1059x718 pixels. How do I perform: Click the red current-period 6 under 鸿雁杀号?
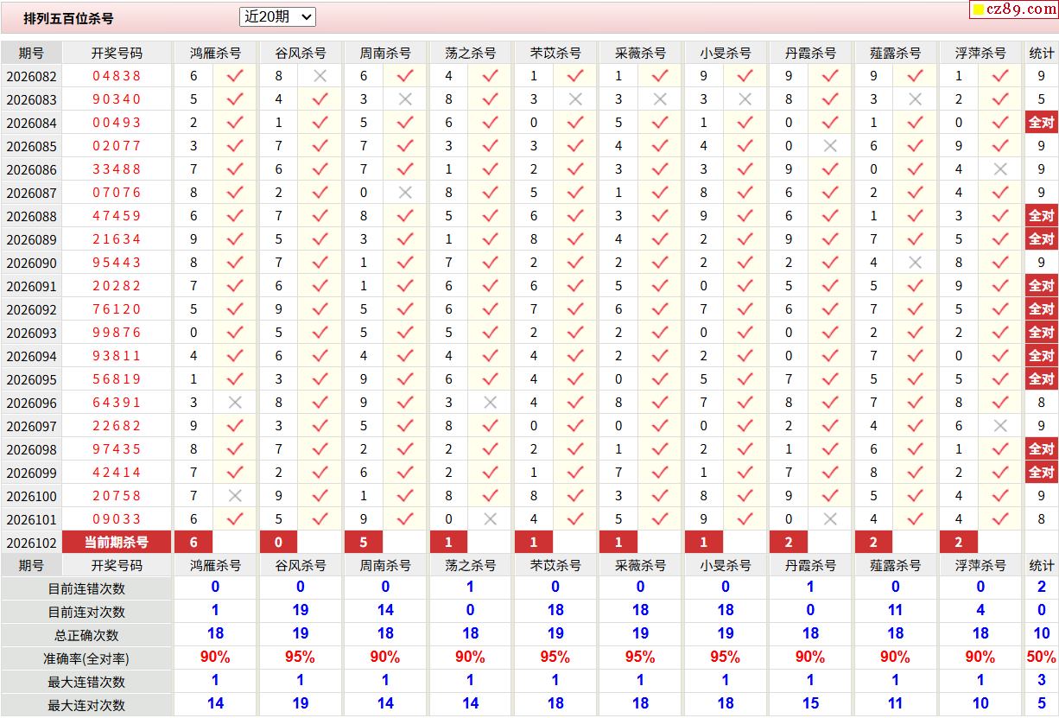[193, 543]
